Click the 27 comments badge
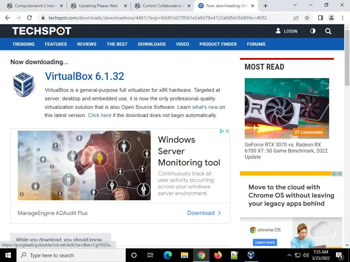Screen dimensions: 350x262 click(309, 132)
